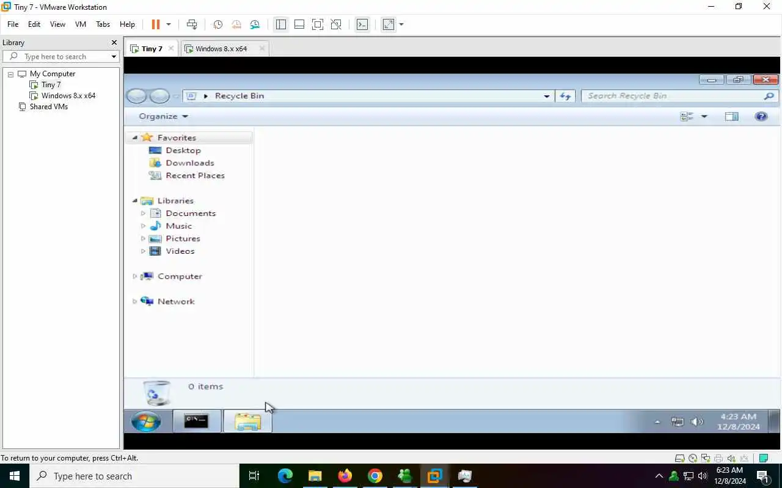782x488 pixels.
Task: Click the Explorer forward navigation button
Action: point(159,96)
